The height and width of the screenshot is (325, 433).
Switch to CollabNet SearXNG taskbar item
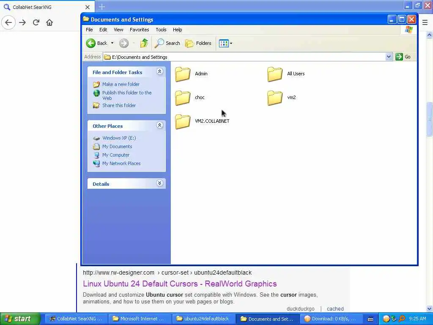tap(76, 319)
